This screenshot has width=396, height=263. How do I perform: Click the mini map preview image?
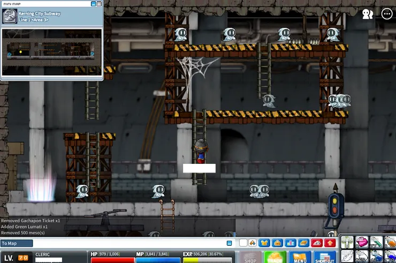[x=52, y=52]
